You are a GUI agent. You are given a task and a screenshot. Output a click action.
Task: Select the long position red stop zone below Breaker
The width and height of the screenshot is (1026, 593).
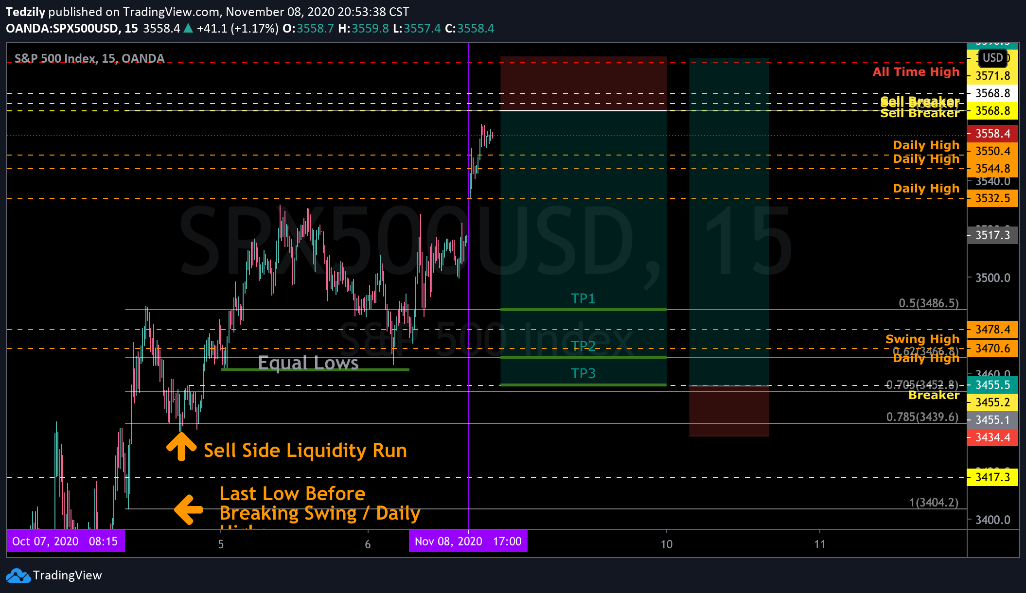click(728, 411)
